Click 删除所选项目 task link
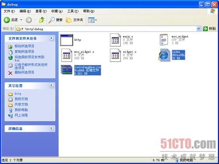The height and width of the screenshot is (164, 219). tap(25, 72)
